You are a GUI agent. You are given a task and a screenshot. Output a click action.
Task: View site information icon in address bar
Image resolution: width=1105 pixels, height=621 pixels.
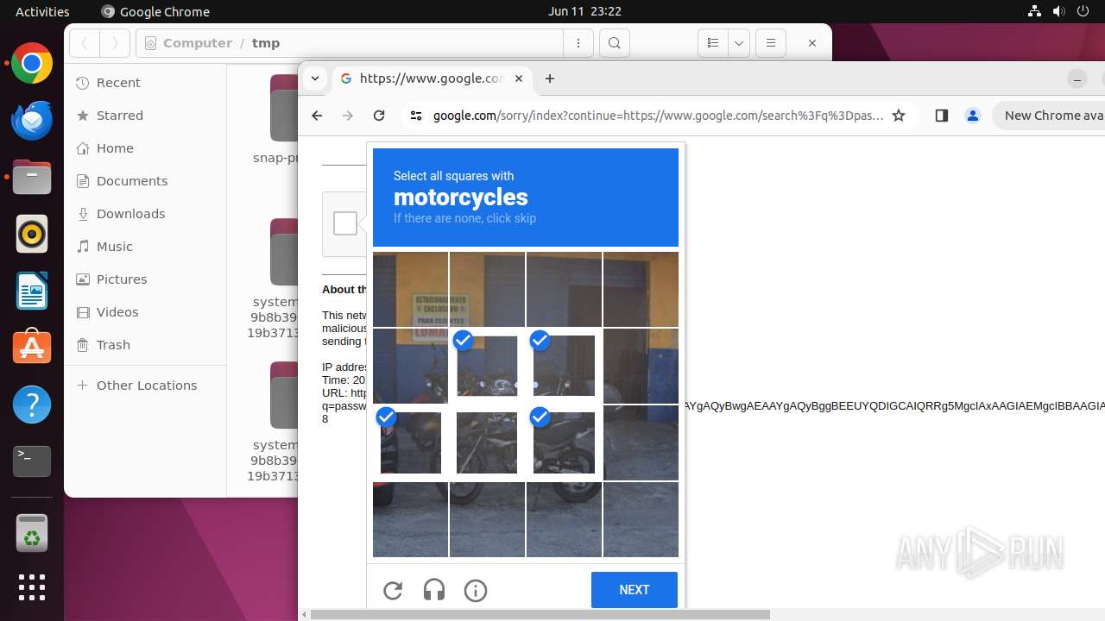pyautogui.click(x=416, y=116)
